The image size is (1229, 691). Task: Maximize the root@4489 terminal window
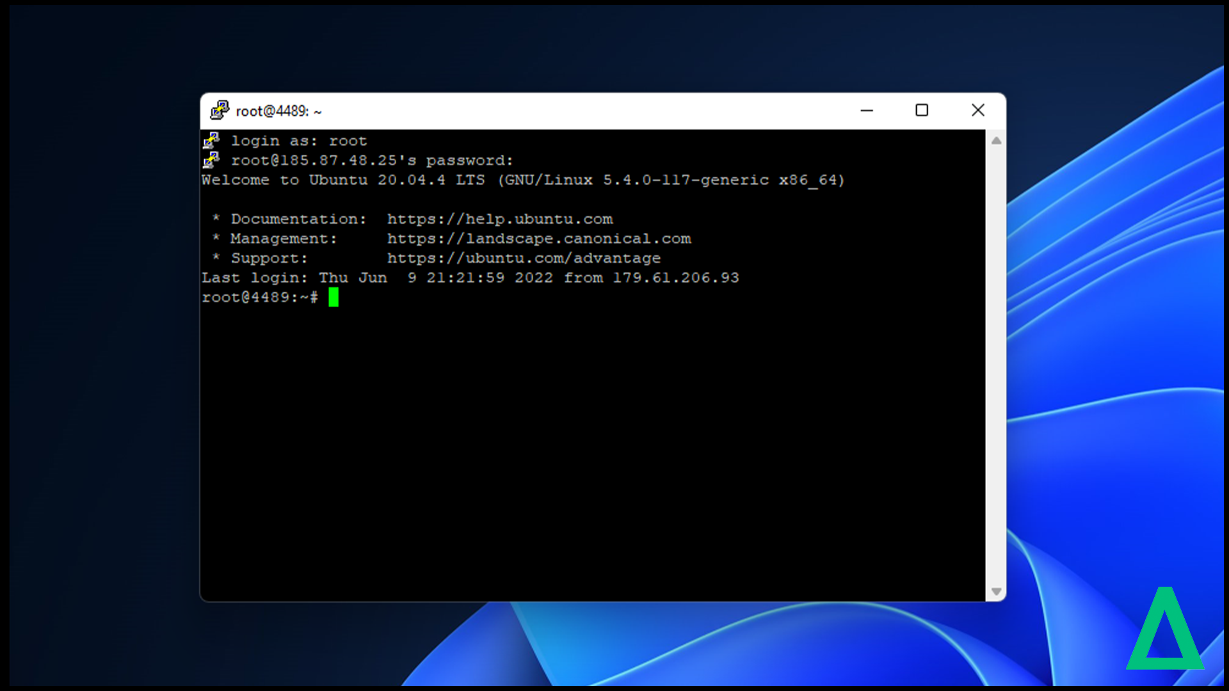click(922, 111)
